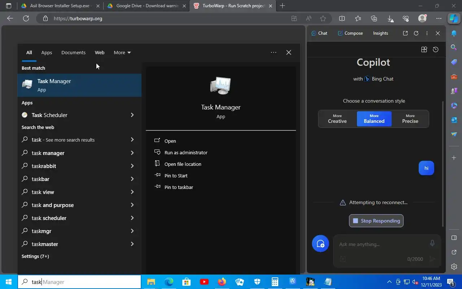Expand 'task manager' web suggestion arrow
This screenshot has height=289, width=462.
click(x=132, y=153)
